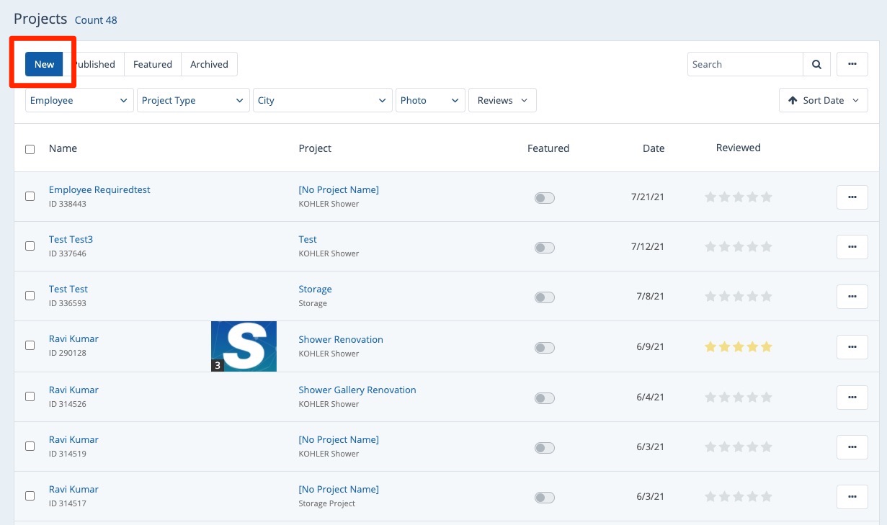Click the search magnifier icon

click(816, 64)
